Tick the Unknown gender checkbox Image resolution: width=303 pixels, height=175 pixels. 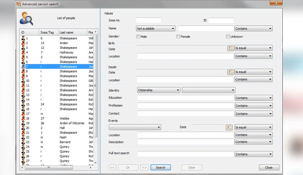click(x=228, y=37)
